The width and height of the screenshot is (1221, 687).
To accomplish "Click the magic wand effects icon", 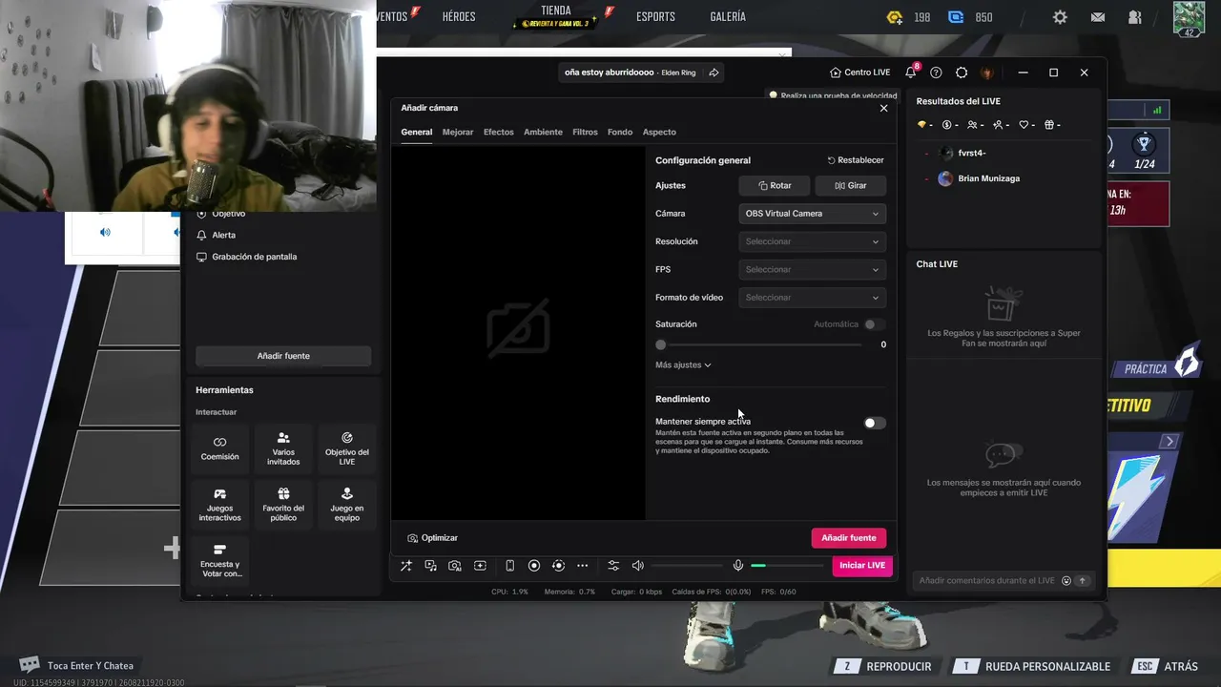I will coord(406,566).
